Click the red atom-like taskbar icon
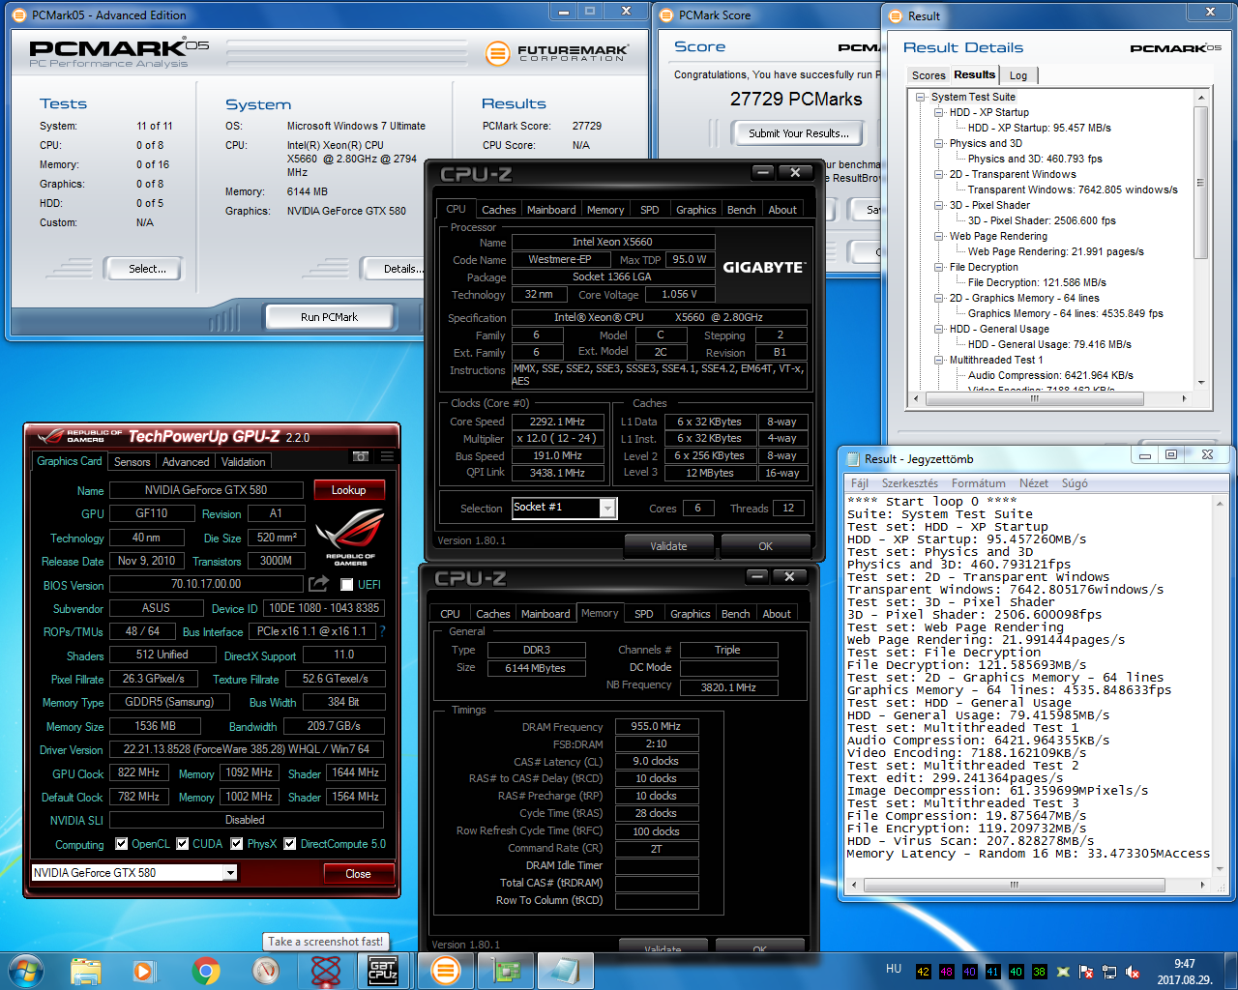Image resolution: width=1238 pixels, height=990 pixels. coord(326,971)
